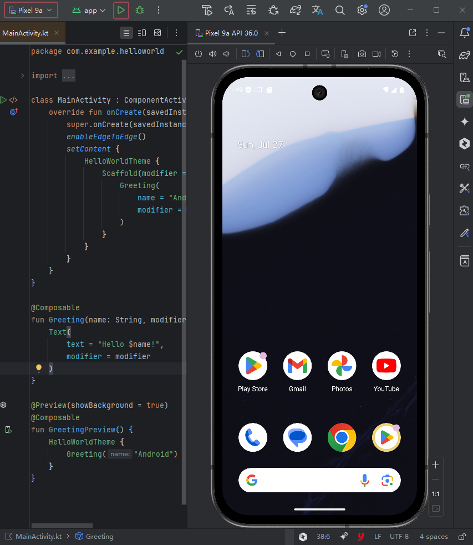The width and height of the screenshot is (473, 545).
Task: Launch Chrome on the emulator home screen
Action: pos(342,437)
